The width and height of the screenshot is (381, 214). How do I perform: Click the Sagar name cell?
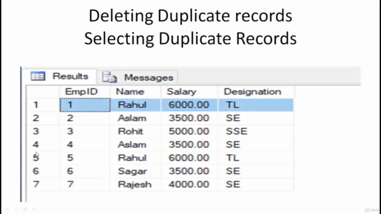[136, 171]
